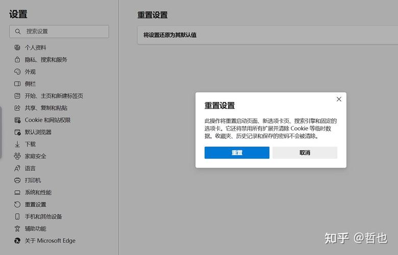Image resolution: width=398 pixels, height=255 pixels.
Task: Focus the 搜索设置 search field
Action: click(59, 32)
